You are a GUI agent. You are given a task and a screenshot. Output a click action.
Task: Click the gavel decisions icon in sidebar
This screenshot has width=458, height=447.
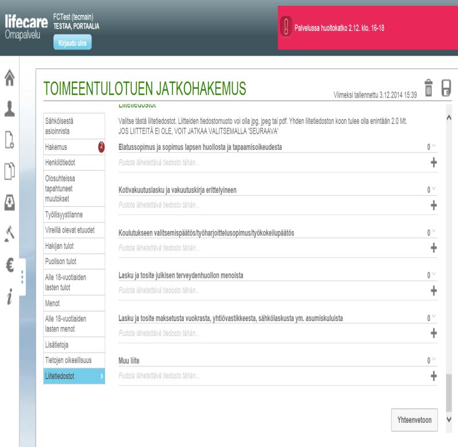coord(10,234)
